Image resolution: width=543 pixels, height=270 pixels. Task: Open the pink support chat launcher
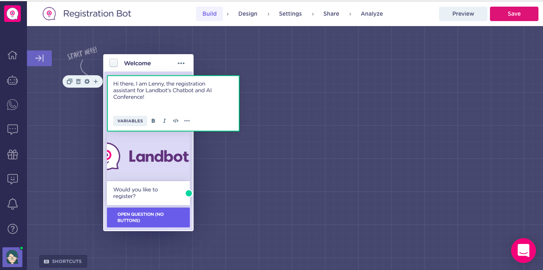point(524,251)
